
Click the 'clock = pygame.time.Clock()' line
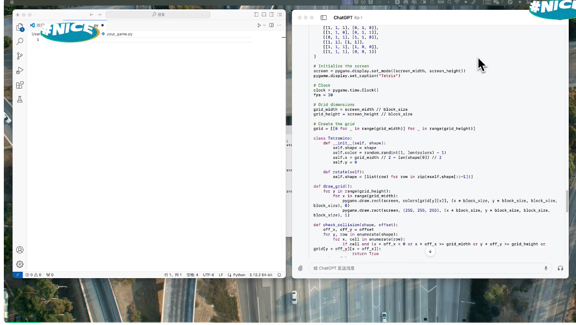pyautogui.click(x=346, y=90)
